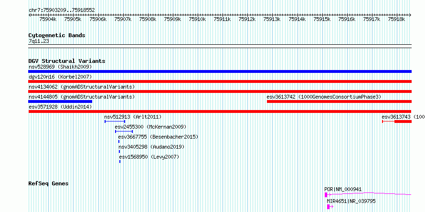Click the Cytogenetic Bands track title
Screen dimensions: 425x212
click(x=57, y=35)
